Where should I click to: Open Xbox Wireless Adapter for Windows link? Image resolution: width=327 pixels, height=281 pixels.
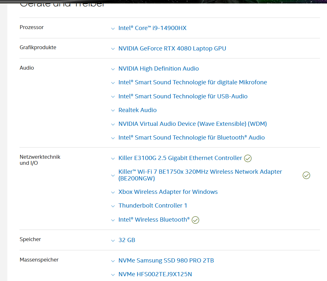point(168,192)
